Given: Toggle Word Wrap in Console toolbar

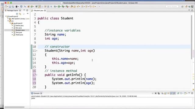Looking at the screenshot, I should (x=168, y=93).
